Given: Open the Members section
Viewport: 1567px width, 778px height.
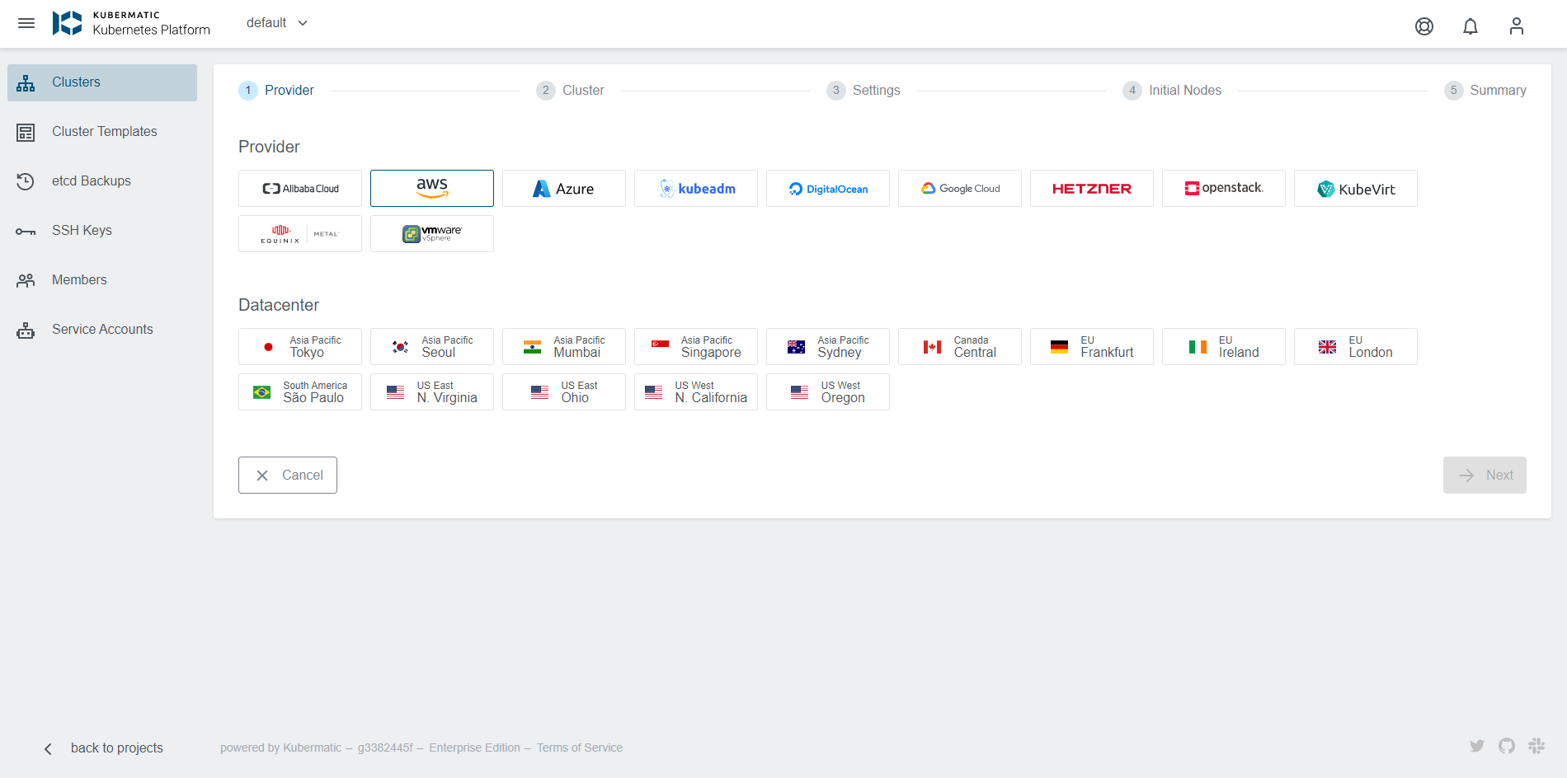Looking at the screenshot, I should point(79,279).
